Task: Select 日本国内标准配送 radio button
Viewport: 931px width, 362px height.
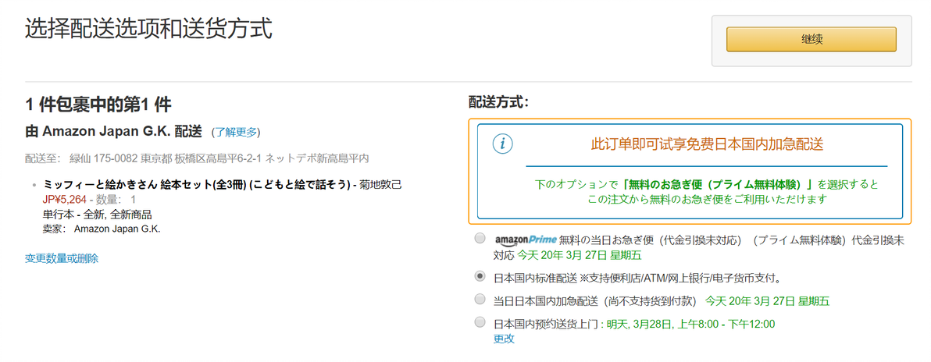Action: coord(480,276)
